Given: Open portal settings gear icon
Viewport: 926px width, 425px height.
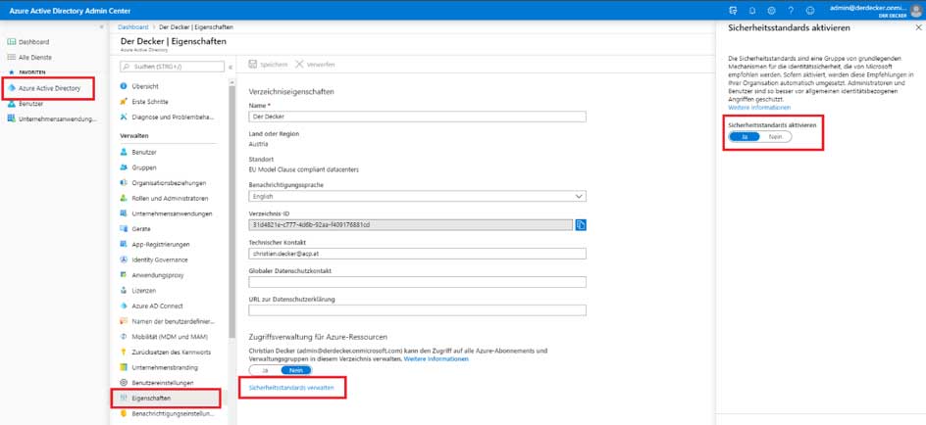Looking at the screenshot, I should tap(771, 11).
